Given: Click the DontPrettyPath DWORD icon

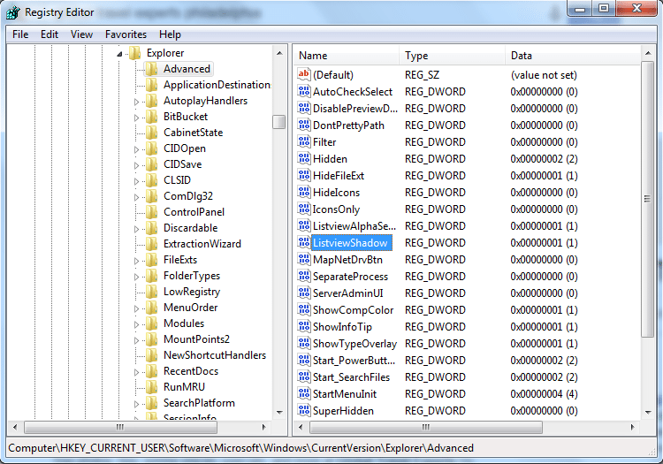Looking at the screenshot, I should click(x=304, y=126).
